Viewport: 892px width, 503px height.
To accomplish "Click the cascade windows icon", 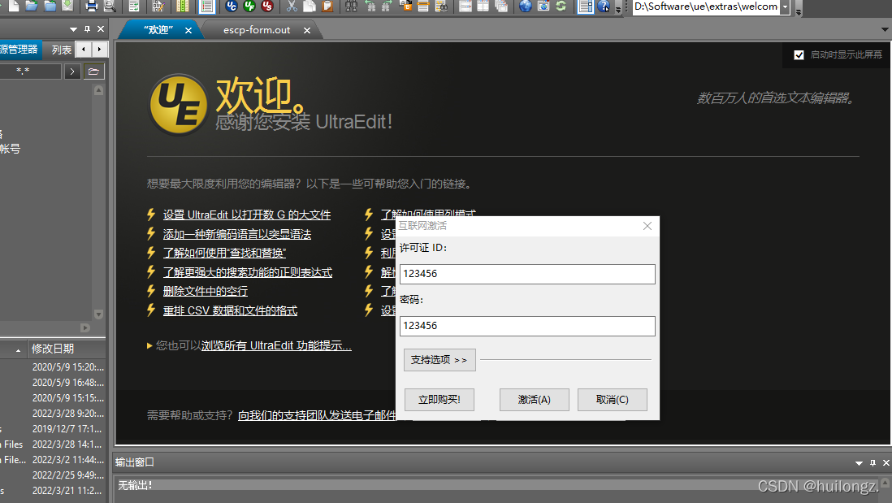I will point(501,6).
